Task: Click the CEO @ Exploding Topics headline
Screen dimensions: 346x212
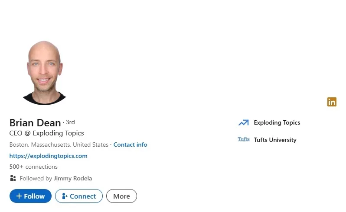Action: pos(46,133)
